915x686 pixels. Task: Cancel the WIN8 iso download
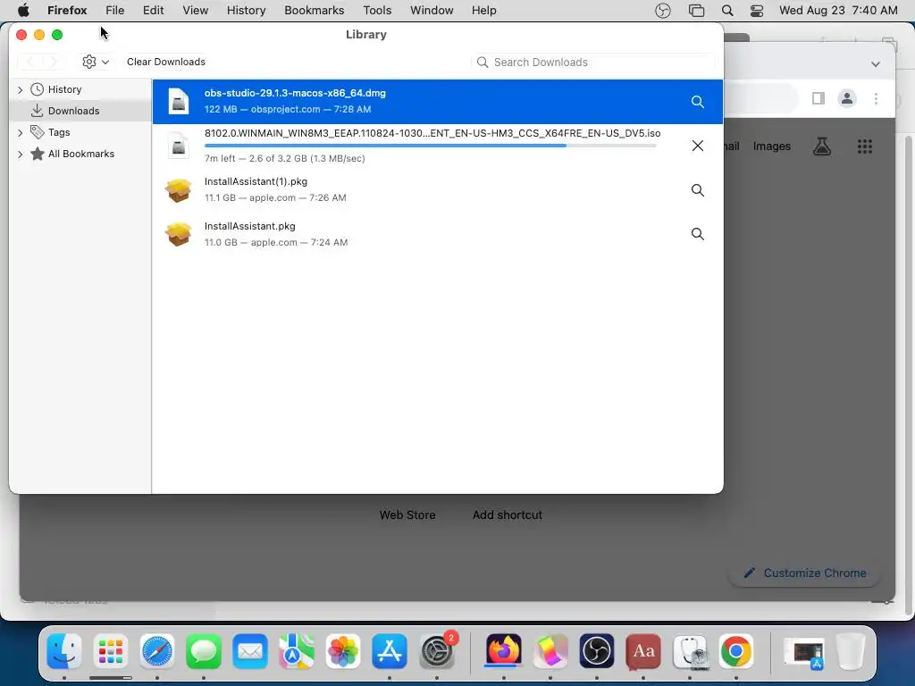pos(697,146)
